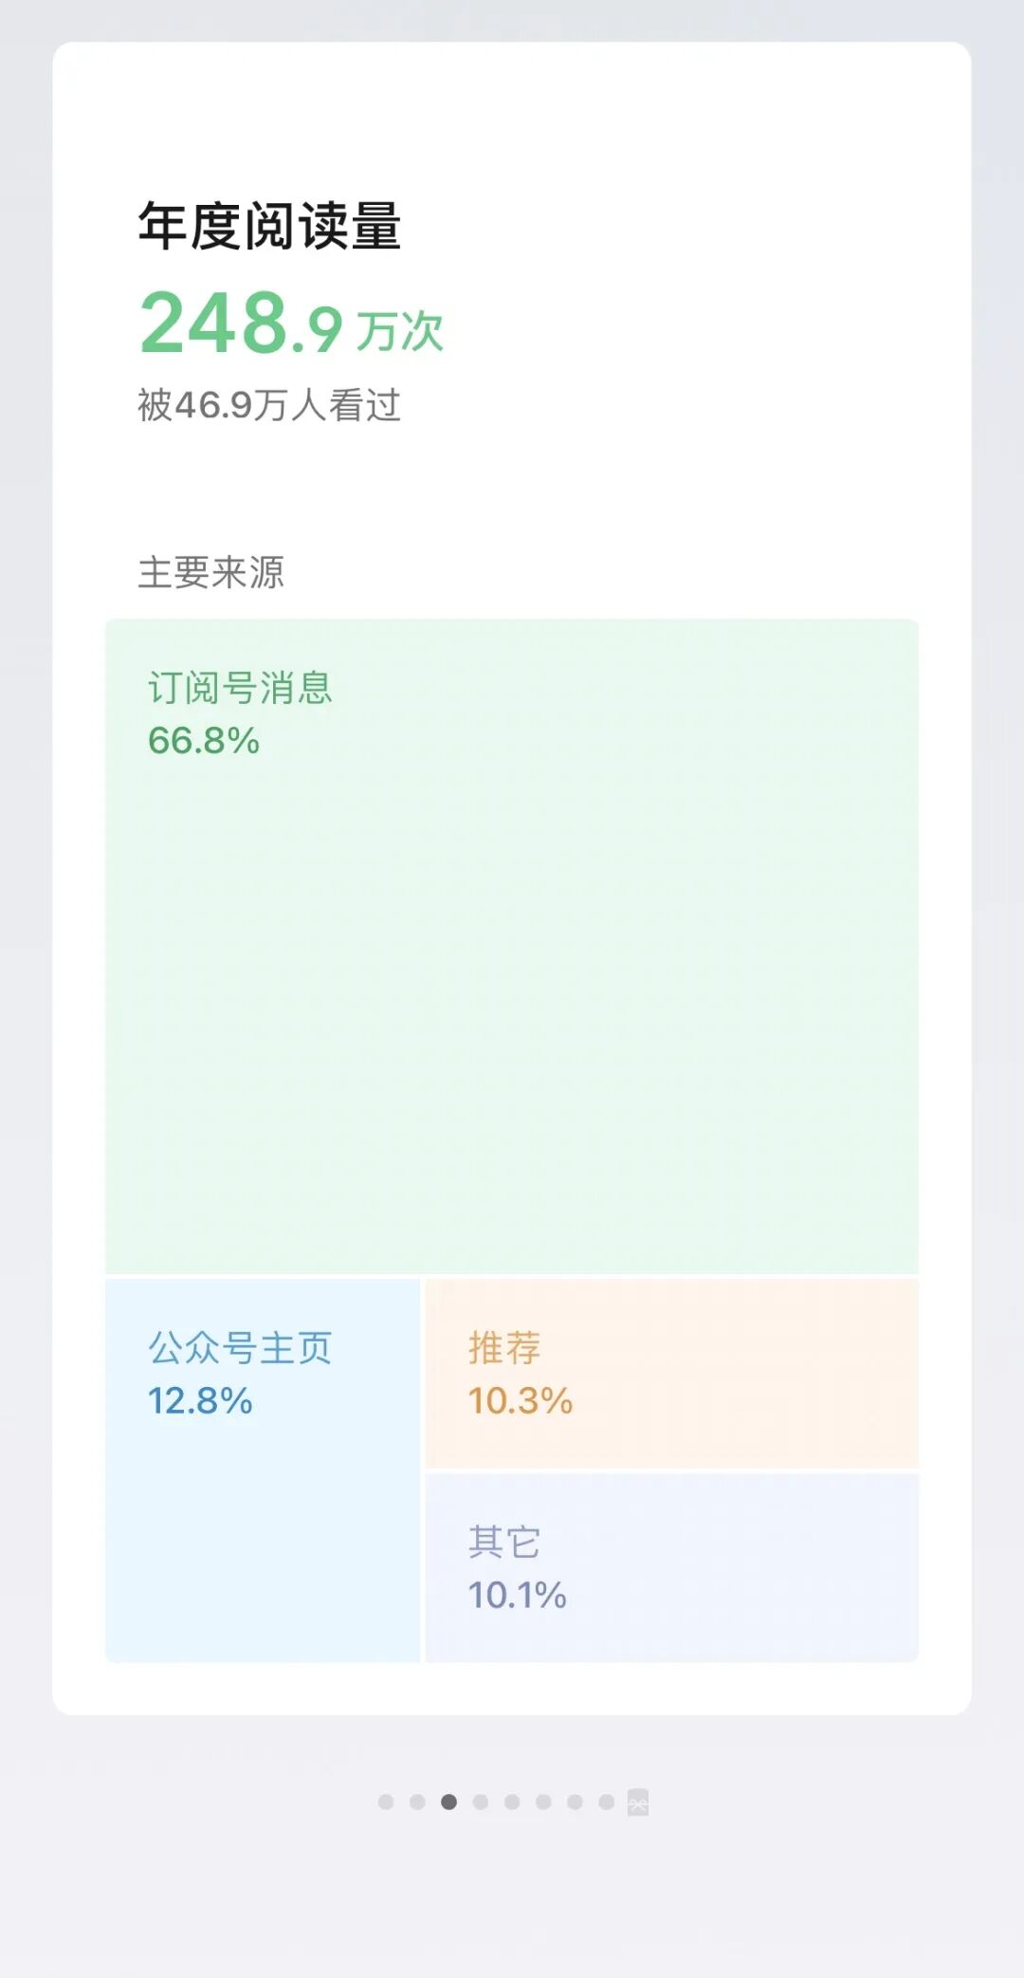Tap the 年度阅读量 heading
This screenshot has width=1024, height=1978.
point(270,226)
